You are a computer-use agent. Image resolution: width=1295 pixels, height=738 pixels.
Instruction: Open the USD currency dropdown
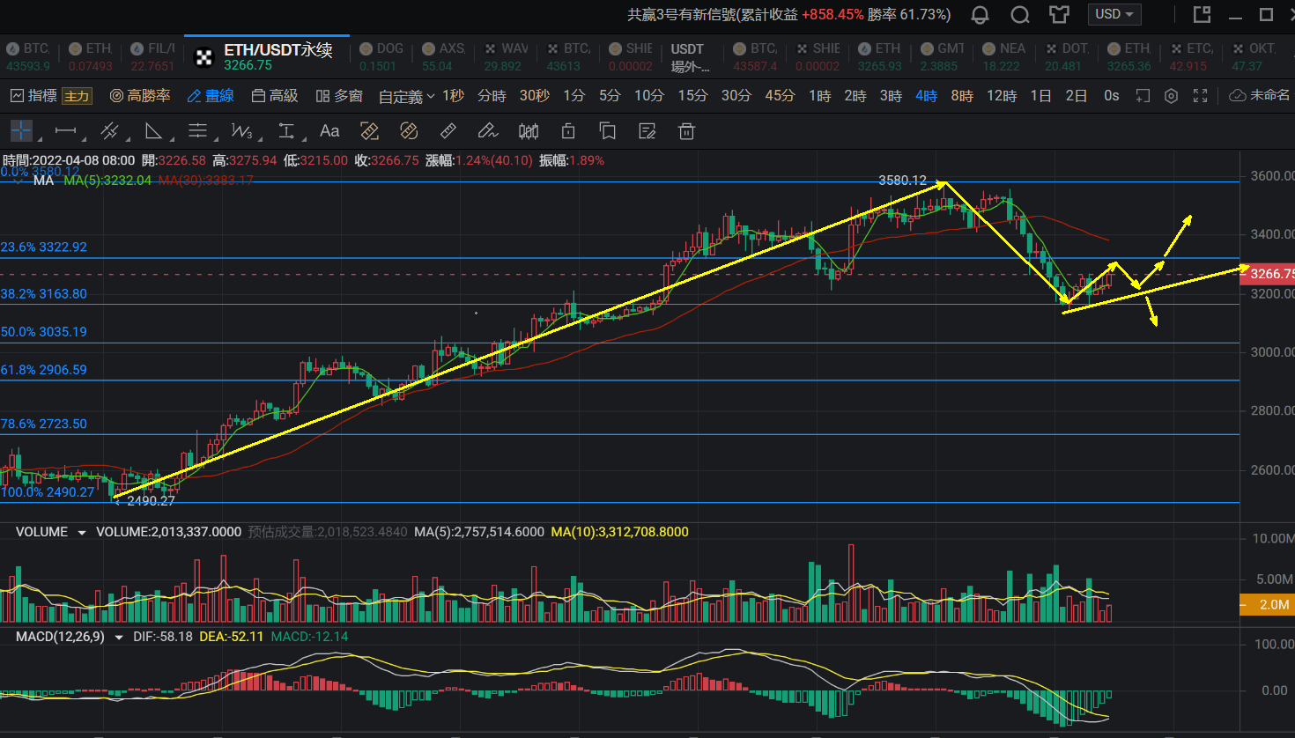(1114, 14)
